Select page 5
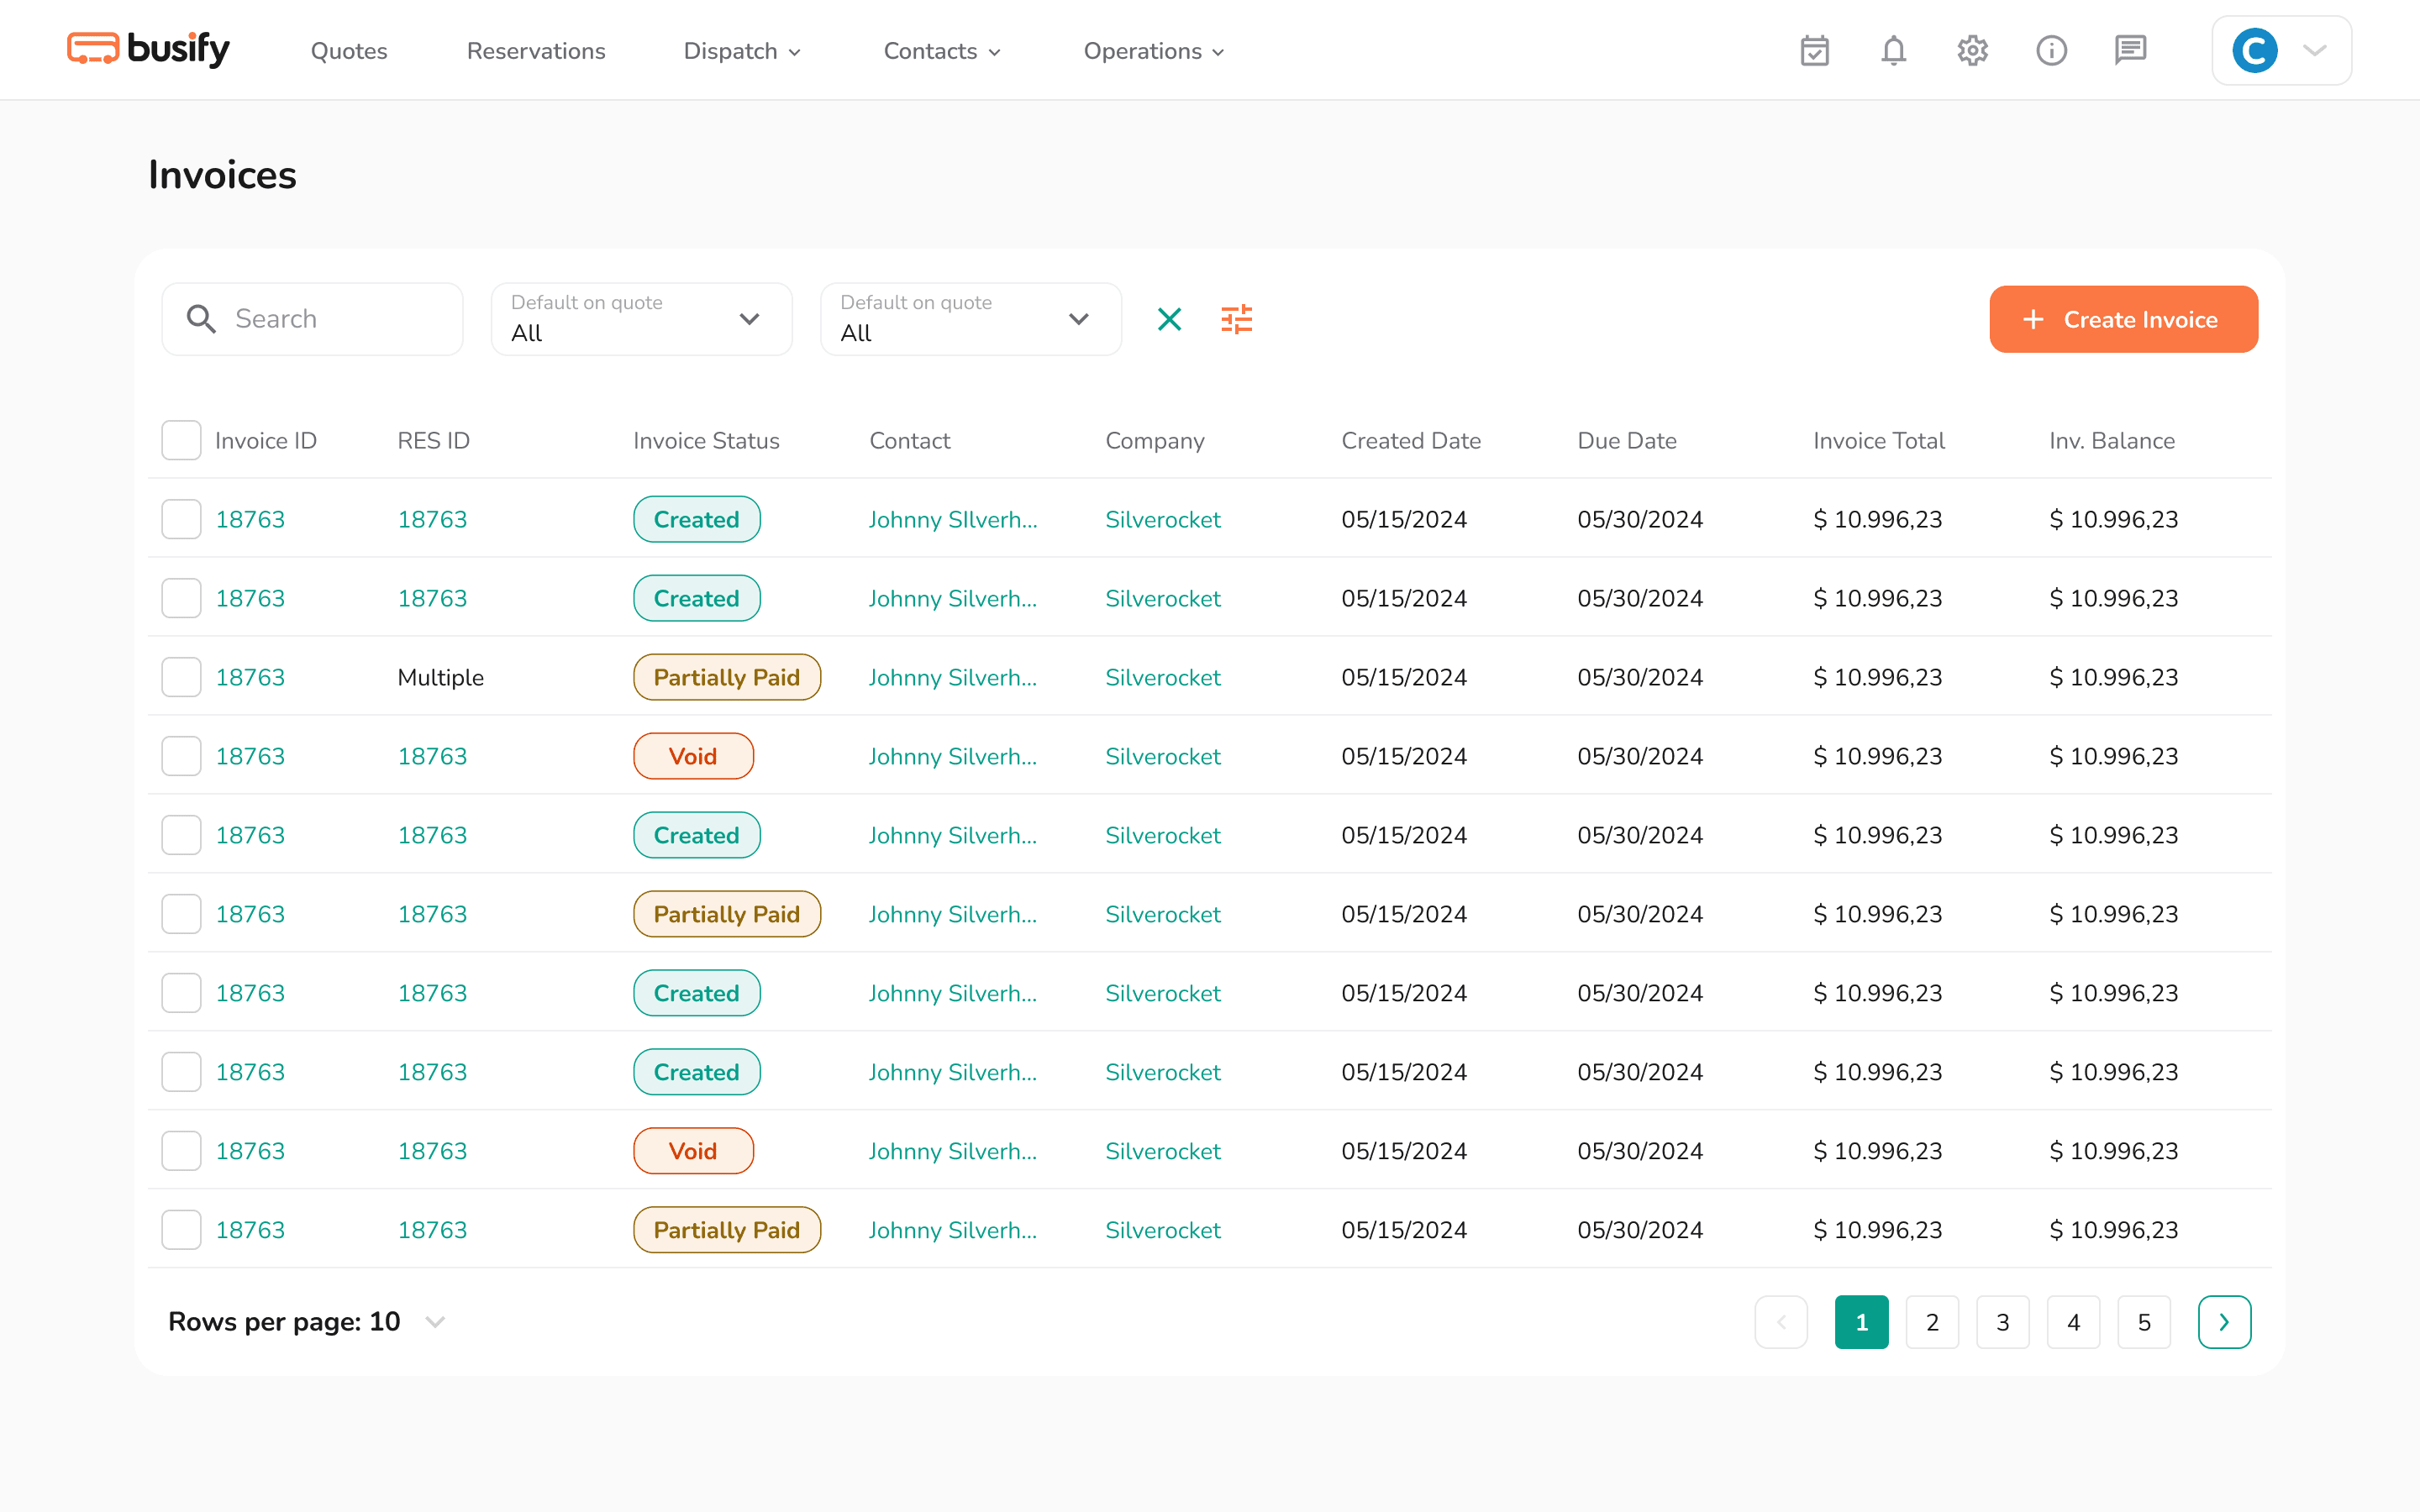This screenshot has height=1512, width=2420. [x=2144, y=1322]
